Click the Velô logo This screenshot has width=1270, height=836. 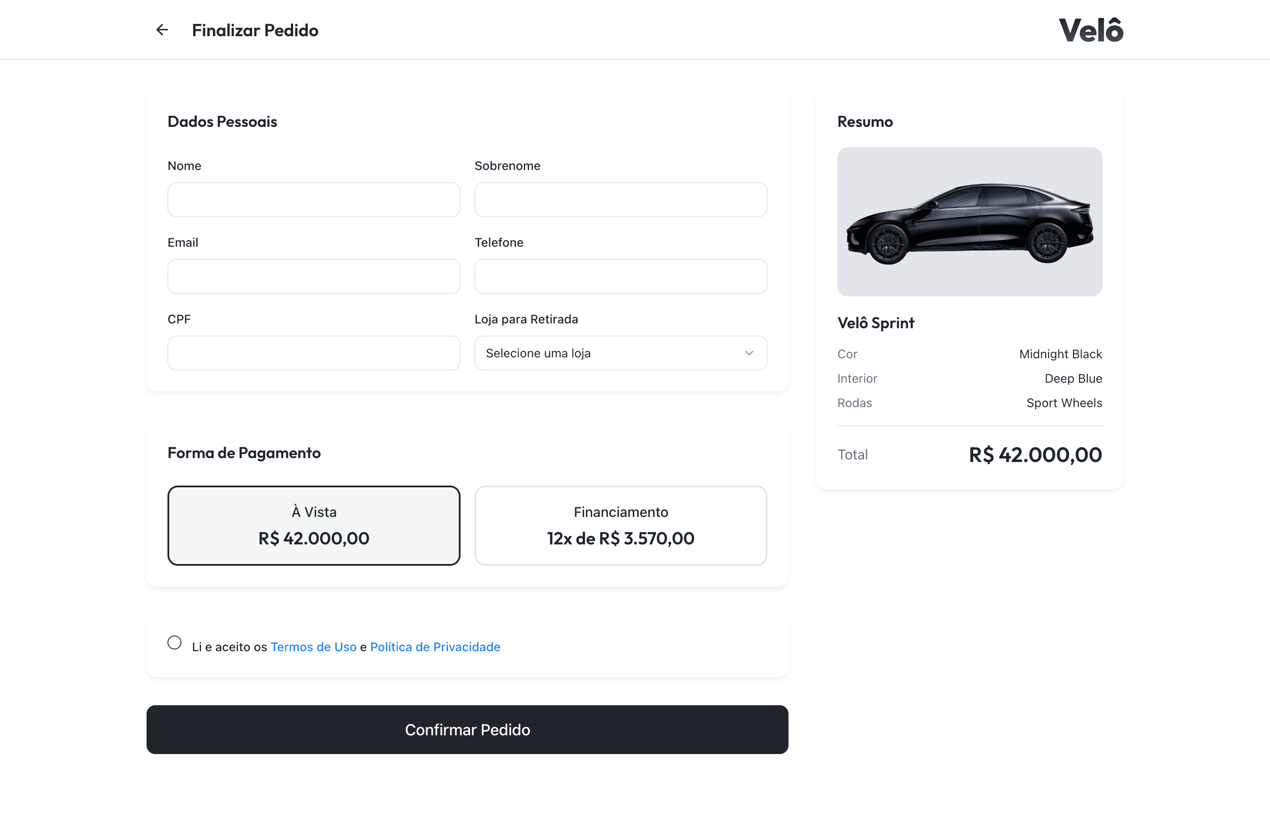pyautogui.click(x=1091, y=29)
